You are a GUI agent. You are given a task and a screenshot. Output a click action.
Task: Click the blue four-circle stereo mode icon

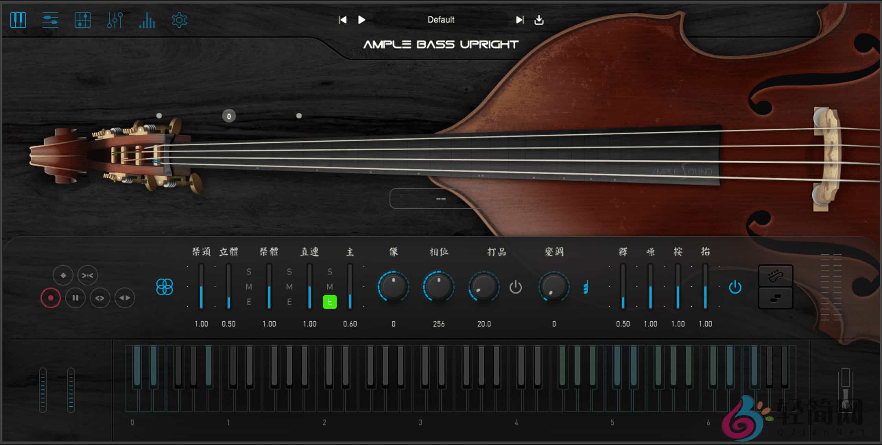pyautogui.click(x=165, y=286)
